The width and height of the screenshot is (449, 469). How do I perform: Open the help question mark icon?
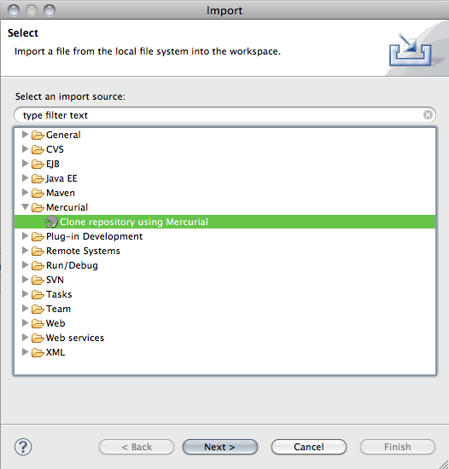[23, 447]
